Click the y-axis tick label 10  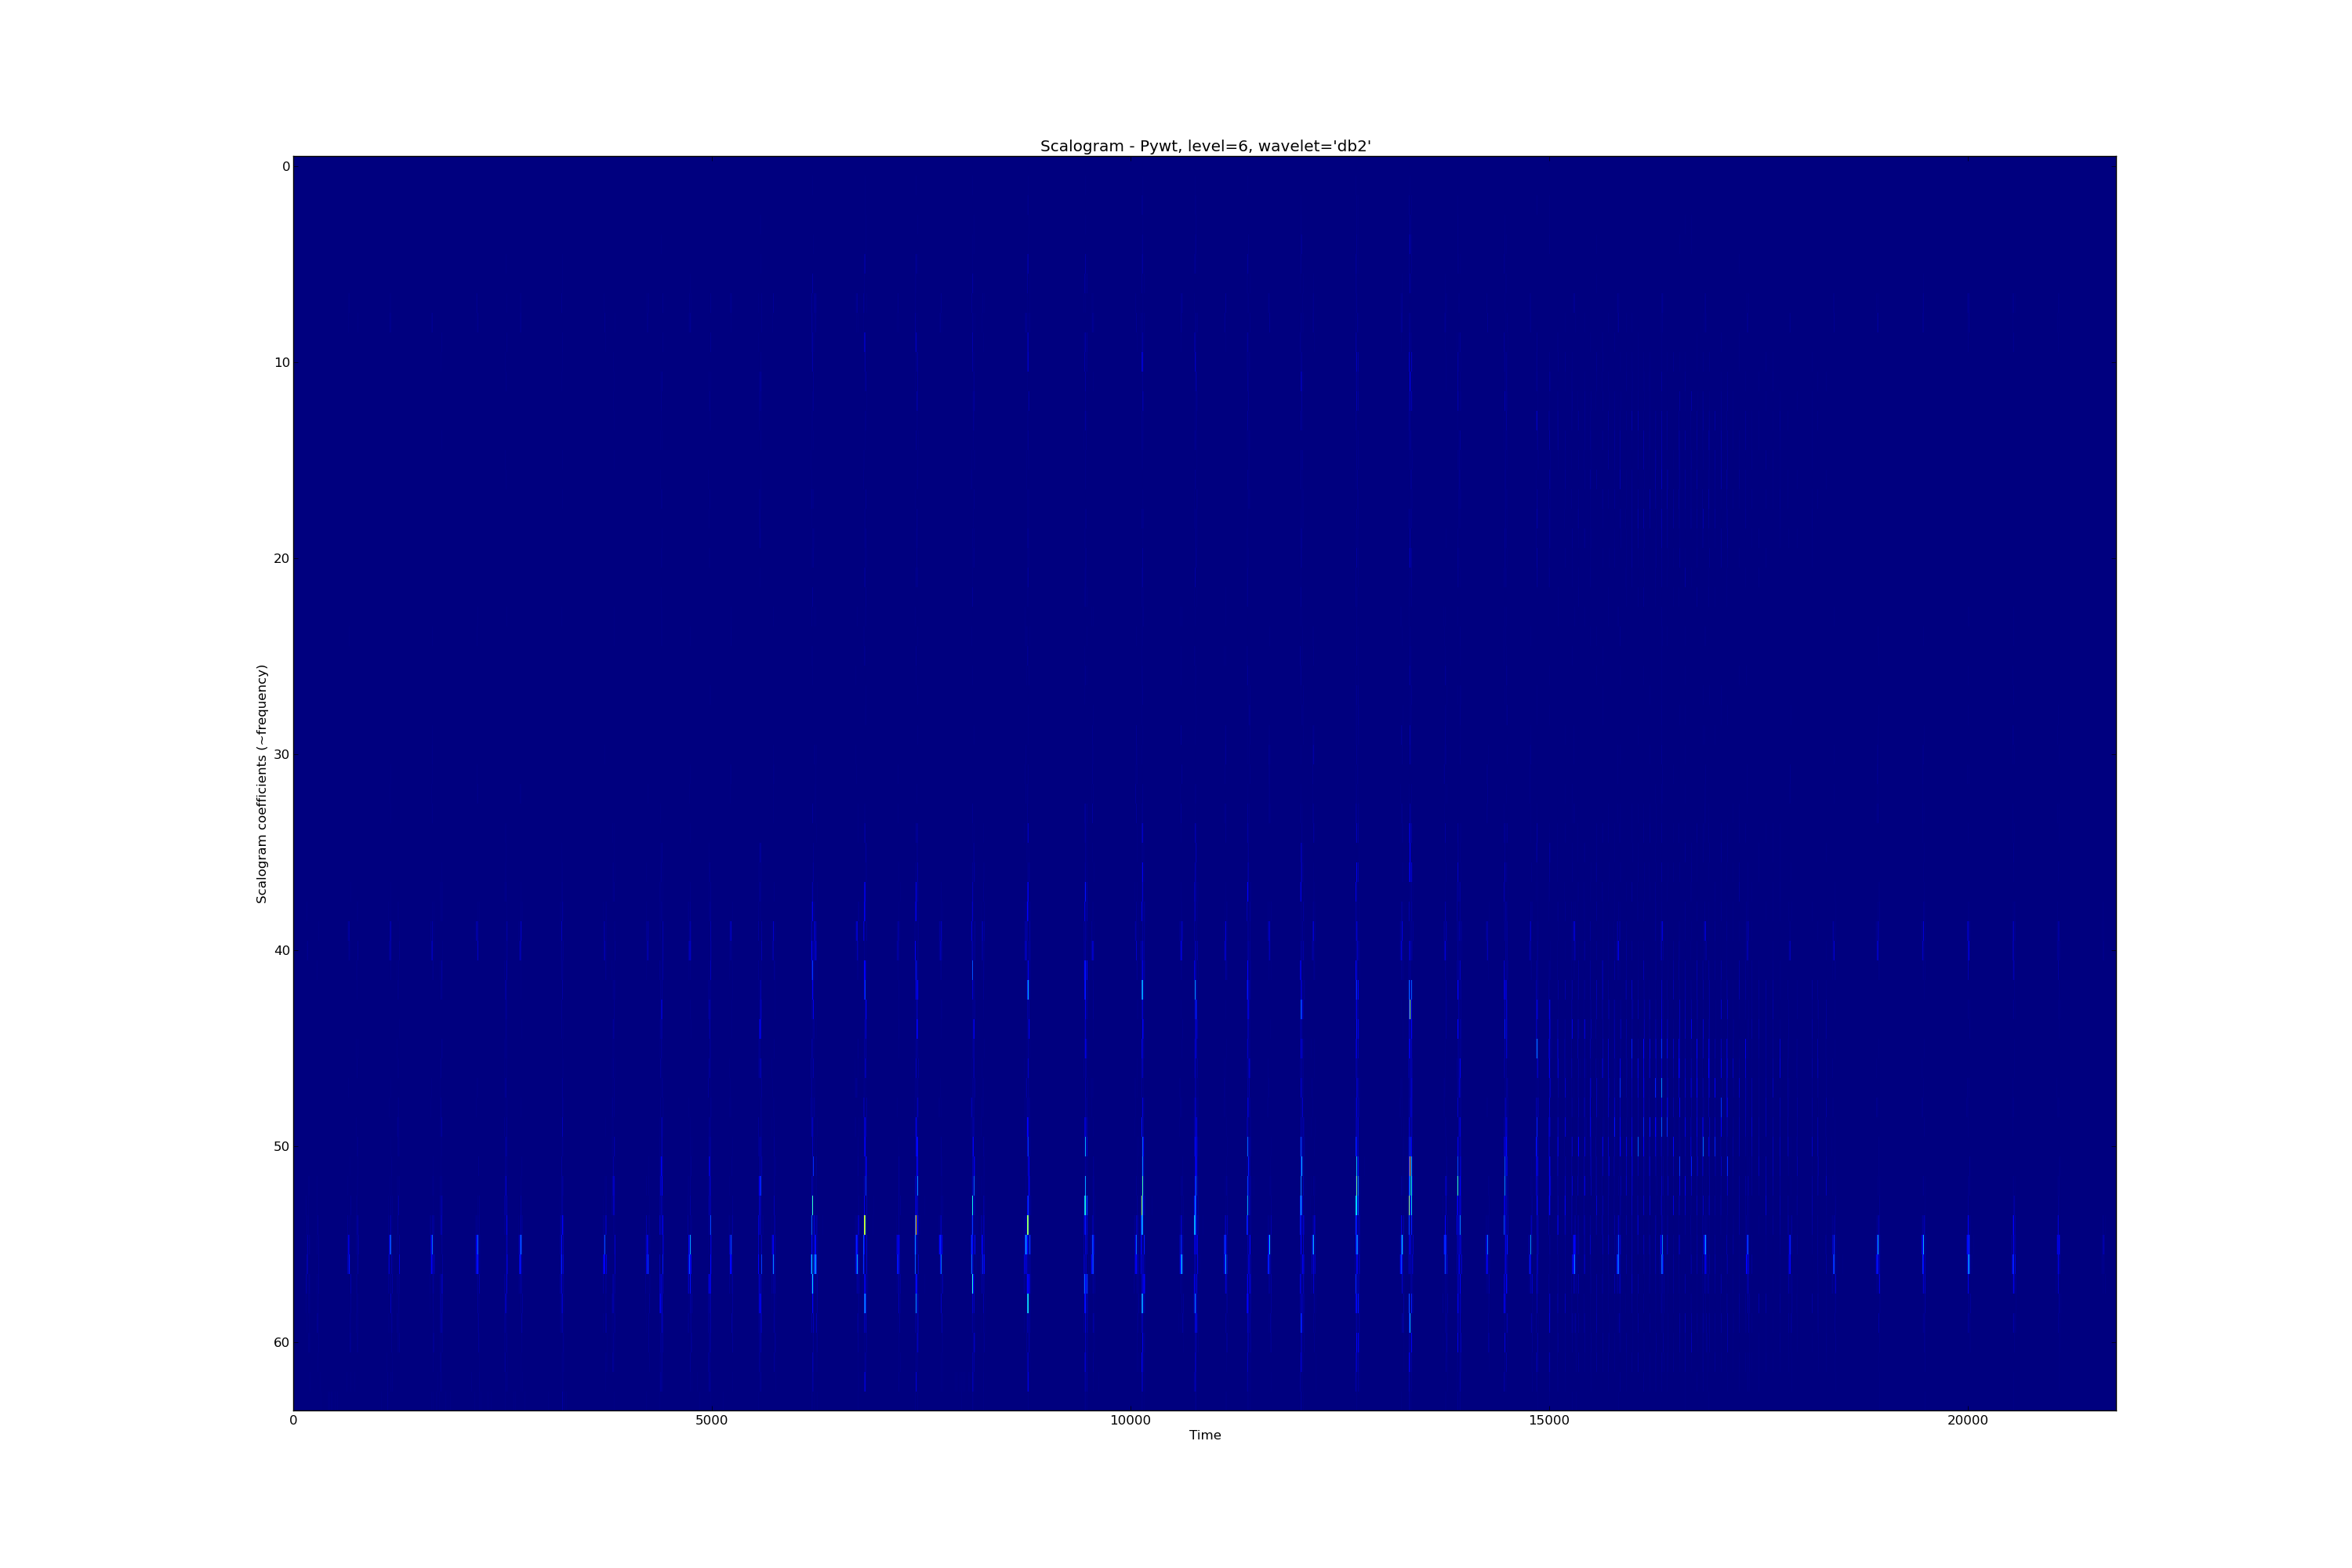tap(282, 363)
